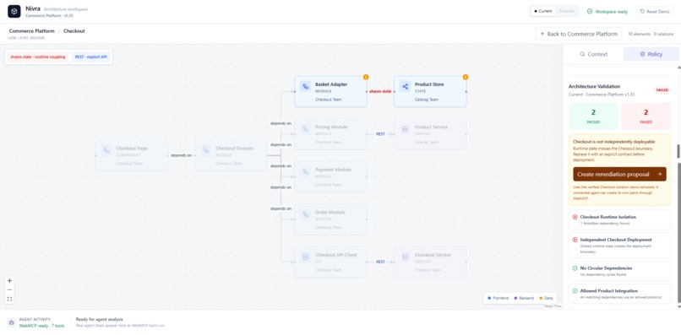Click the Checkout Domain node icon
This screenshot has width=681, height=335.
pyautogui.click(x=205, y=150)
